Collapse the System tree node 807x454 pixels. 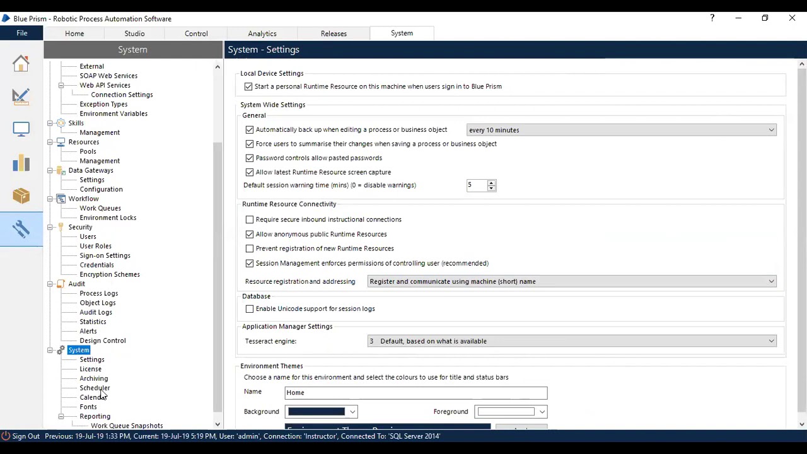50,350
